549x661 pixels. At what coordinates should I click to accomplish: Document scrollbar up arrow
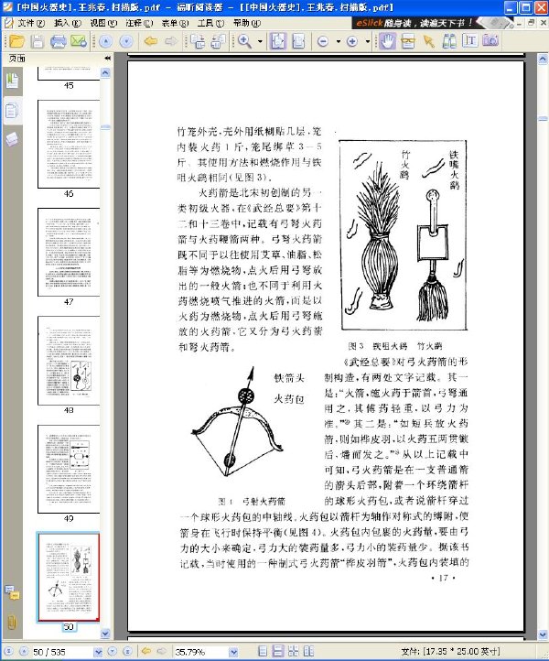tap(544, 60)
